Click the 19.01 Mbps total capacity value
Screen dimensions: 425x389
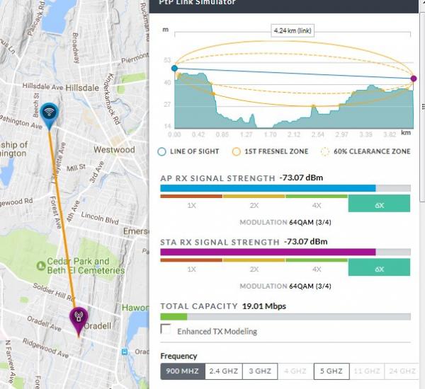[x=264, y=306]
